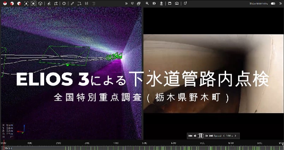Click the XYZ axis orientation gizmo
The image size is (284, 150).
[21, 130]
